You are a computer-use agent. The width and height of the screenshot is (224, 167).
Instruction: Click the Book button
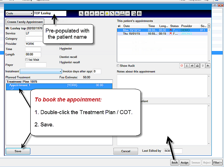(x=175, y=163)
